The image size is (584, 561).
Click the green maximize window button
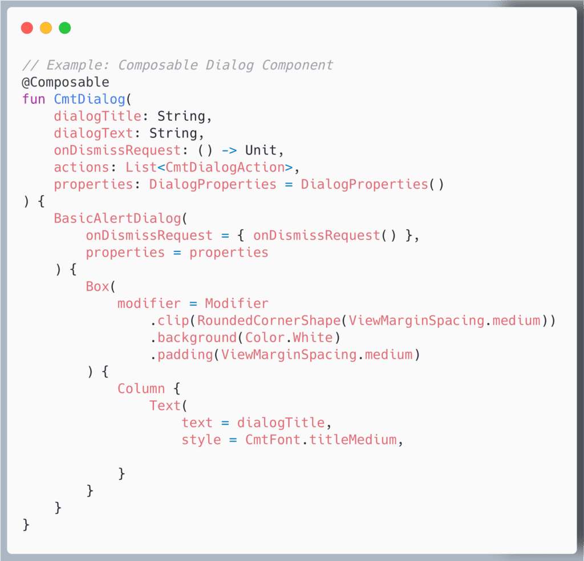[65, 28]
